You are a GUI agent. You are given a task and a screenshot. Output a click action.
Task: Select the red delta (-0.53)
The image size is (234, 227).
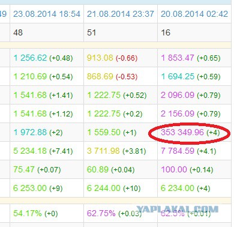point(127,77)
